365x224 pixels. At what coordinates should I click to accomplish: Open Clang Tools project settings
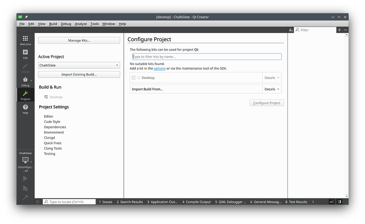pyautogui.click(x=53, y=148)
